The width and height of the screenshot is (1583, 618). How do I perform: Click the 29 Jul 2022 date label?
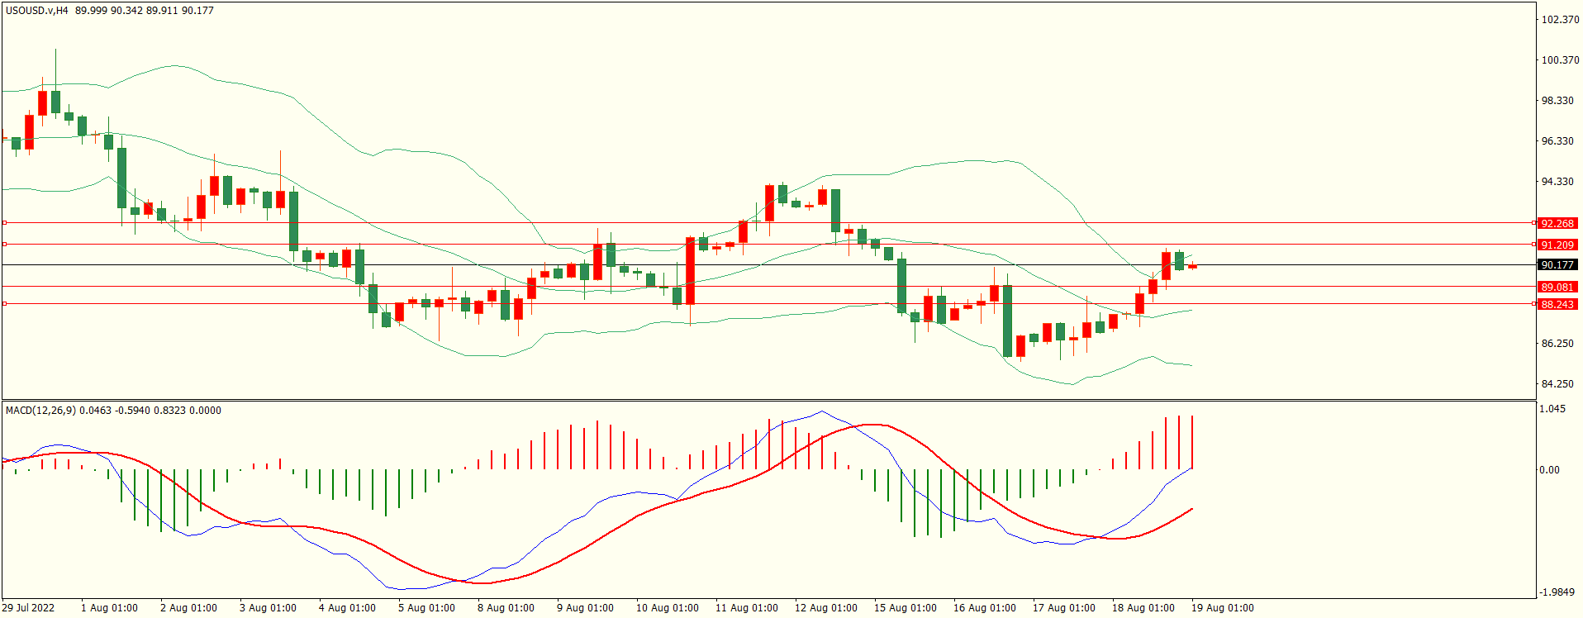28,608
